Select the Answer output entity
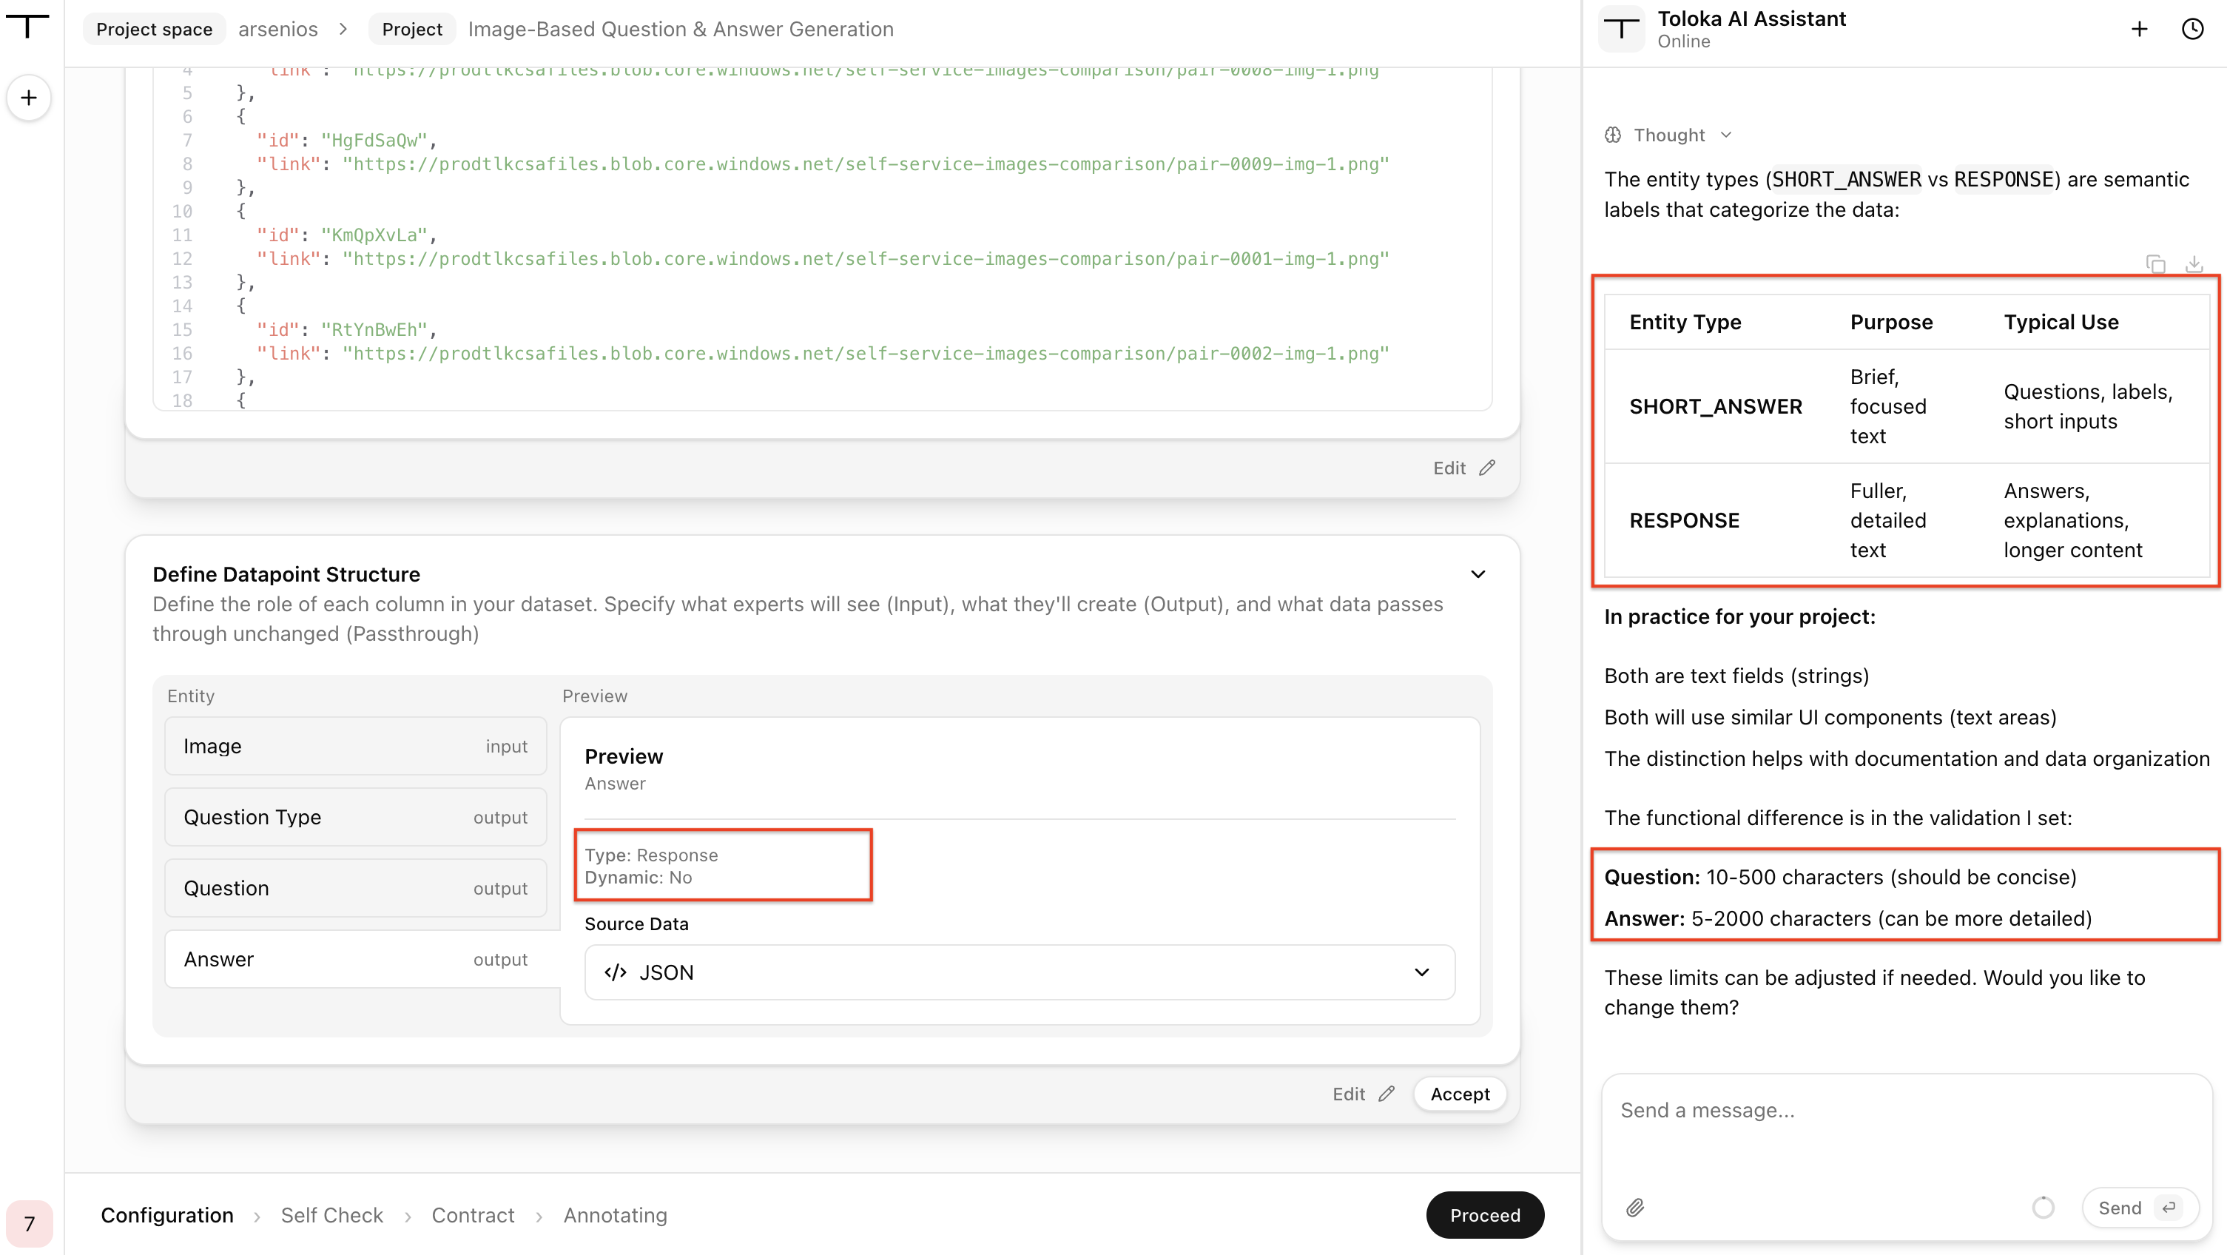Image resolution: width=2227 pixels, height=1255 pixels. pos(363,958)
